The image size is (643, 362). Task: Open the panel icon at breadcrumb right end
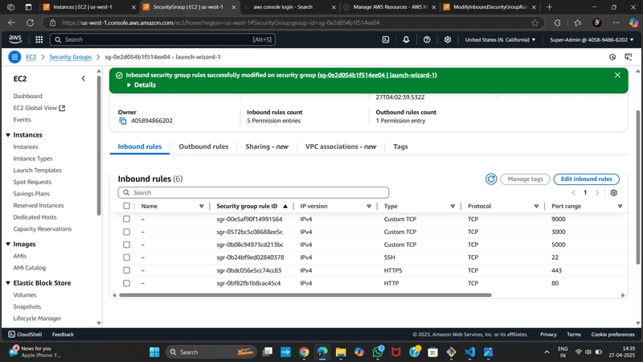(x=629, y=57)
